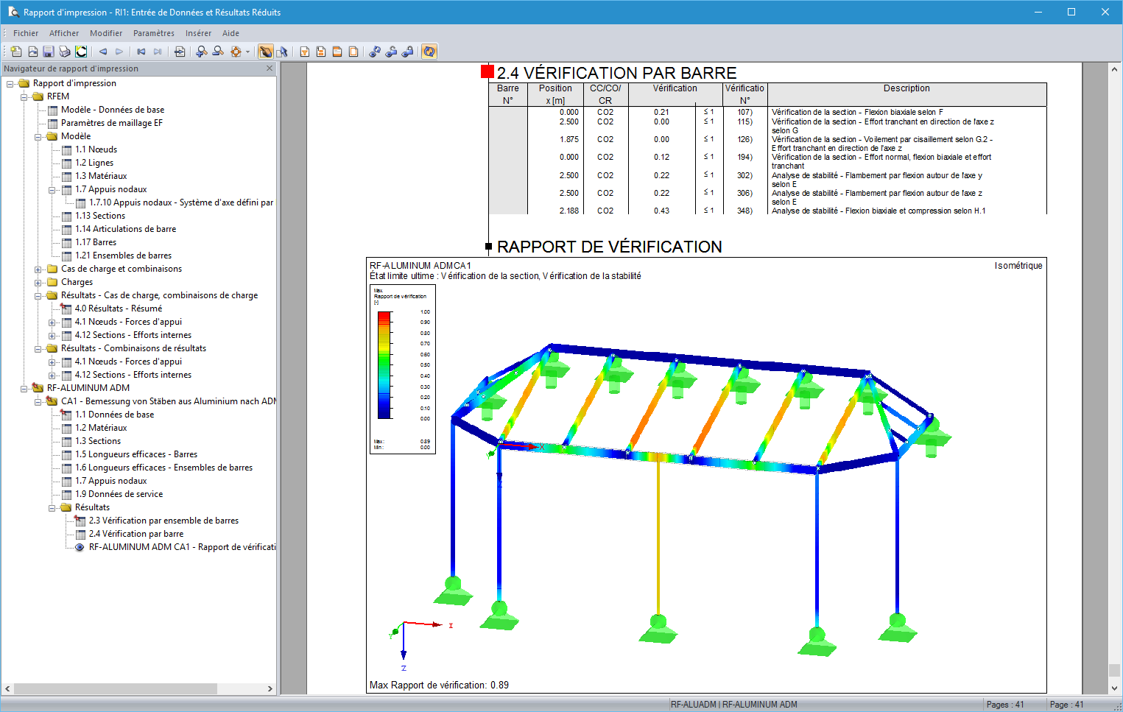
Task: Open the dropdown arrow beside fit-page icon
Action: [x=247, y=52]
